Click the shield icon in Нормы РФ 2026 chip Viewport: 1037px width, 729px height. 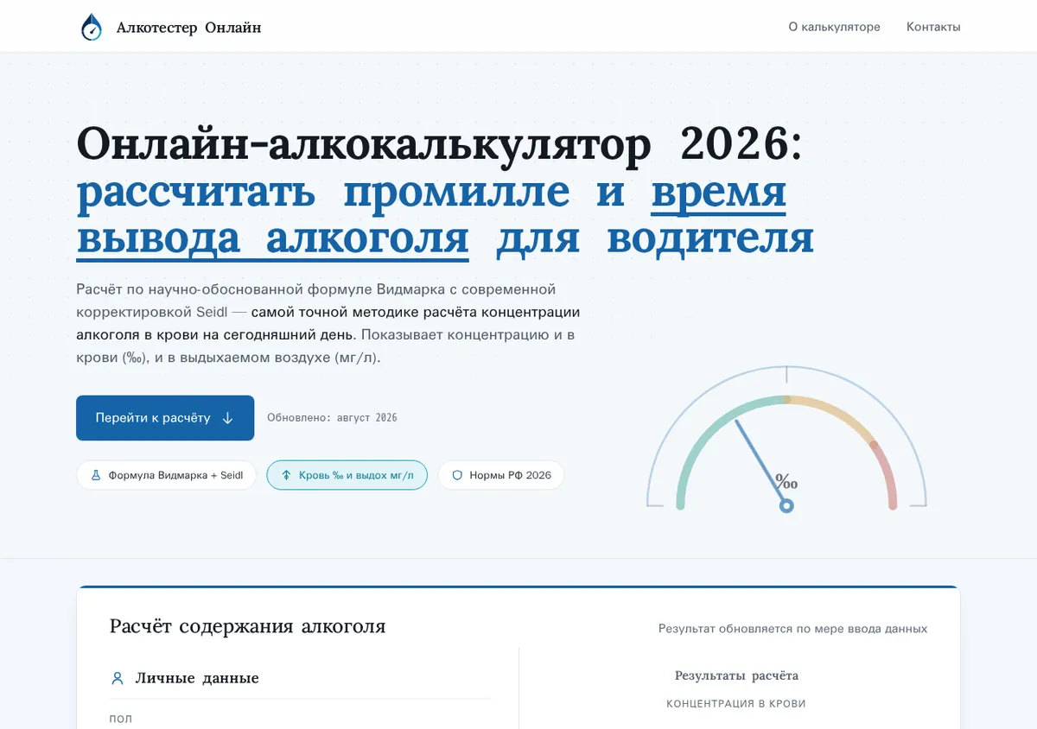point(457,475)
